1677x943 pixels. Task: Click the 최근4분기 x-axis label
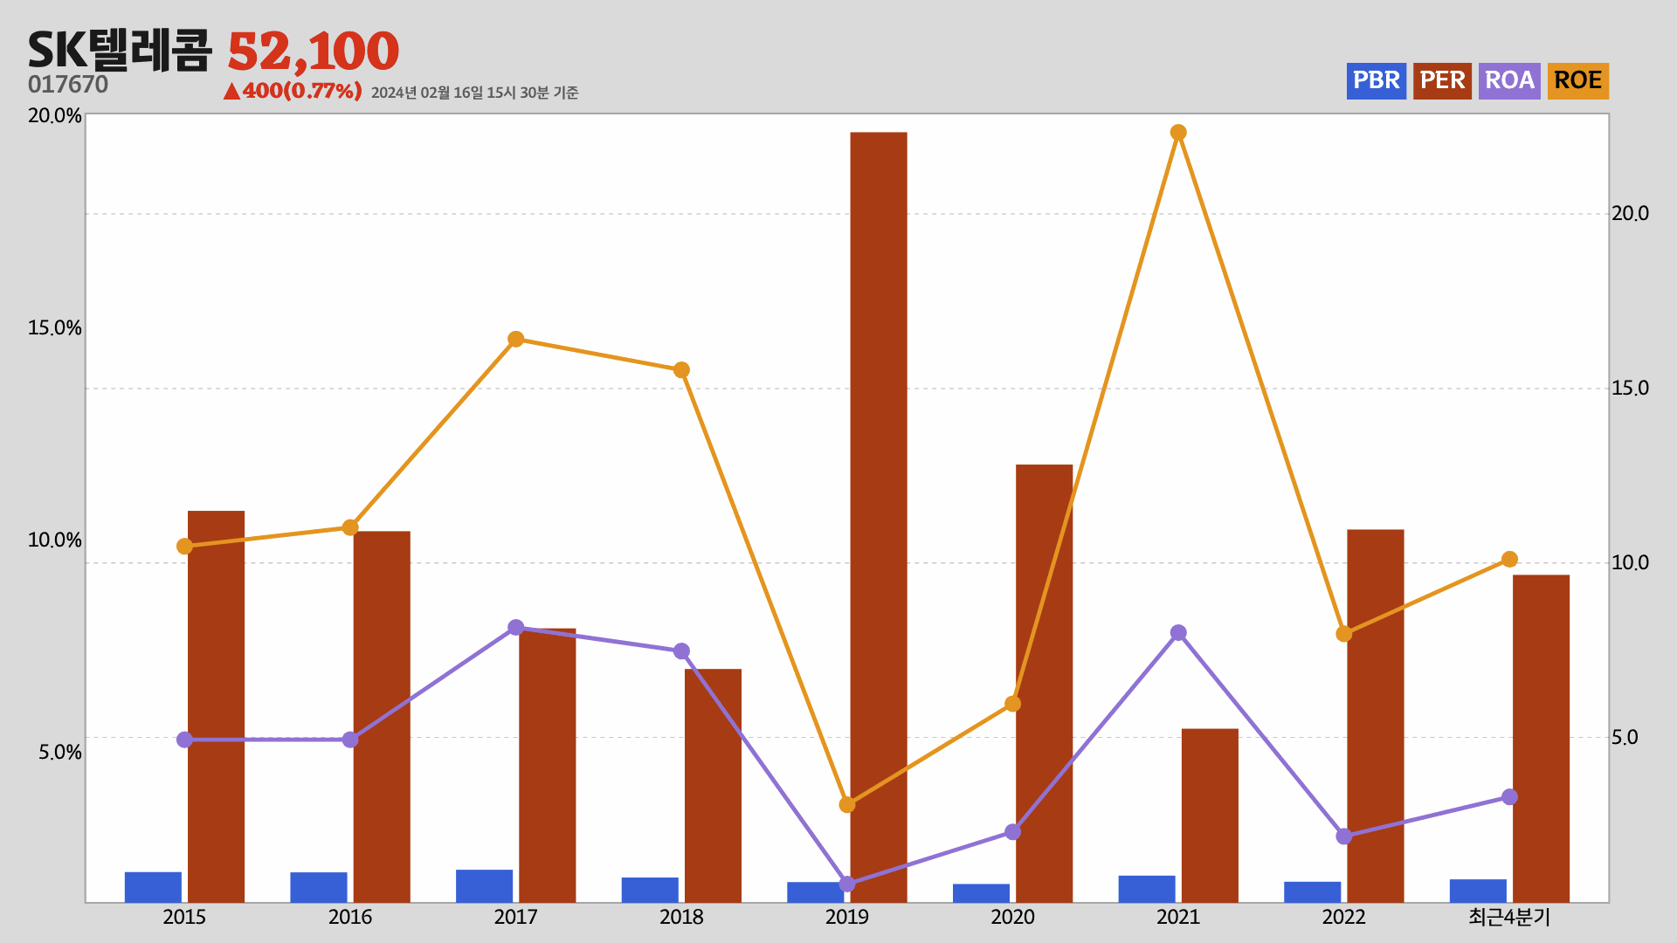point(1509,918)
